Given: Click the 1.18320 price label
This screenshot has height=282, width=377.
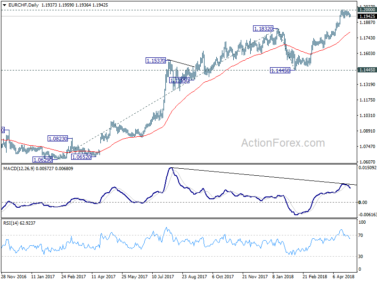Looking at the screenshot, I should click(x=263, y=29).
